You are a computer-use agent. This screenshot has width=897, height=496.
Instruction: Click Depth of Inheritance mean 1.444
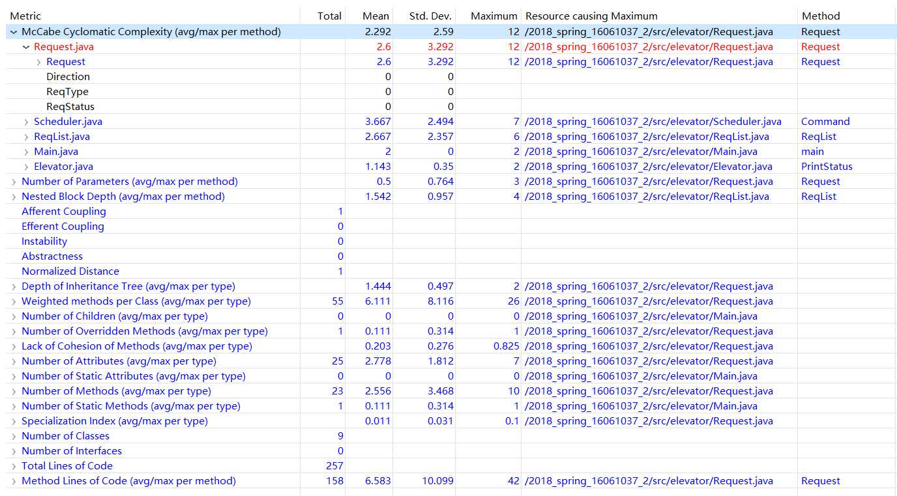pos(378,286)
